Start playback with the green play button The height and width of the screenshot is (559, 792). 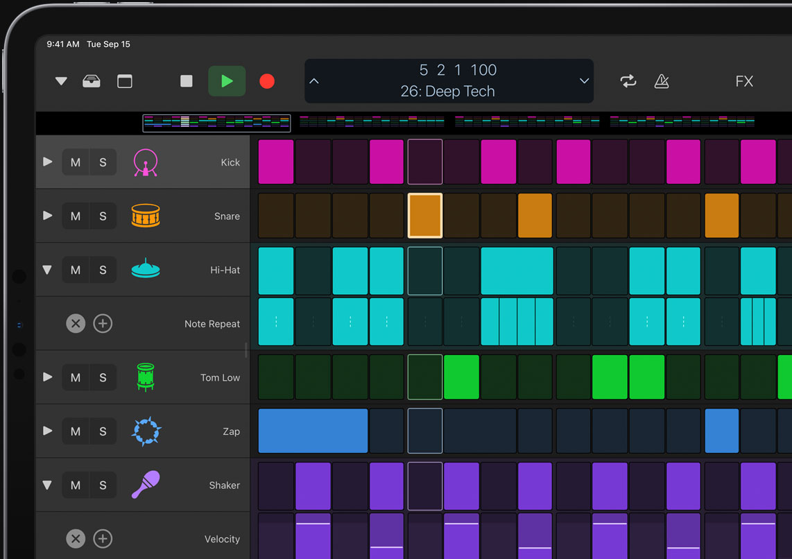pos(227,81)
